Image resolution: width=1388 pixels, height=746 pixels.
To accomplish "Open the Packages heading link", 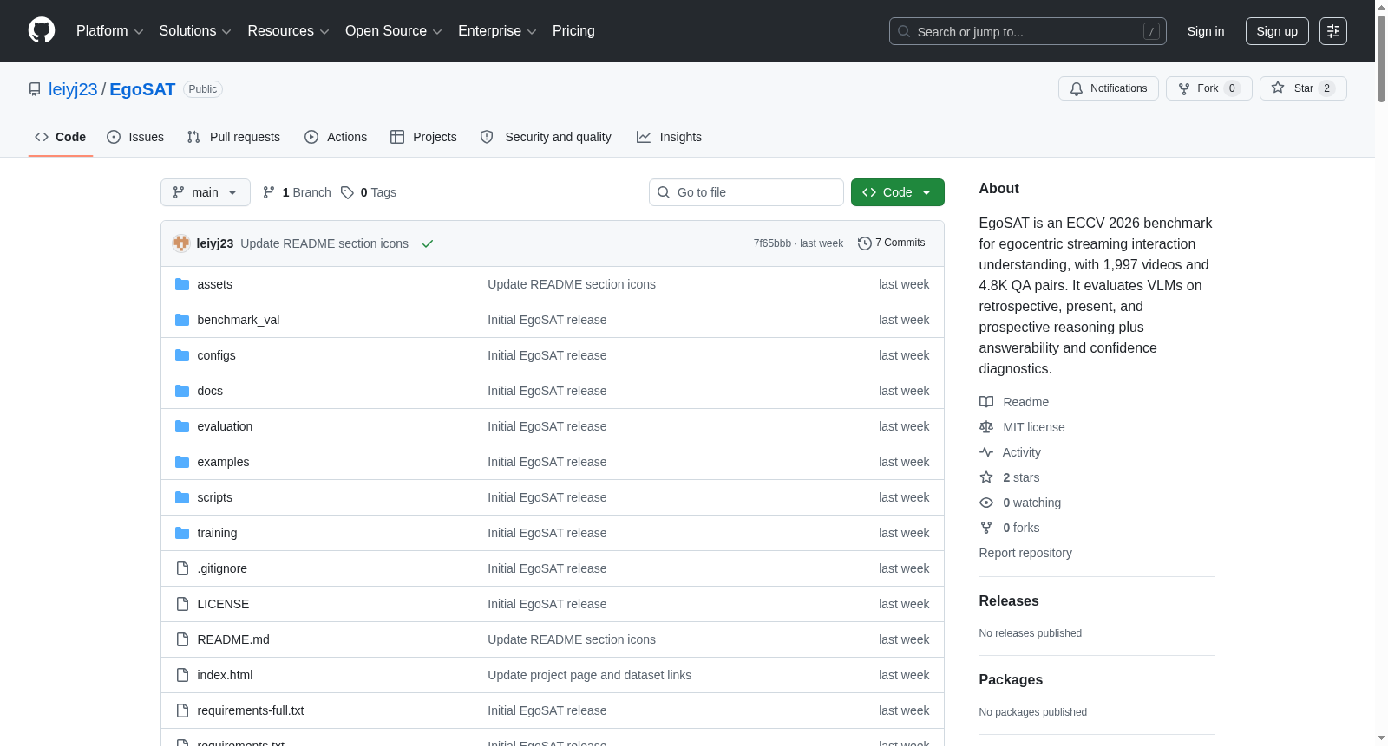I will [x=1011, y=680].
